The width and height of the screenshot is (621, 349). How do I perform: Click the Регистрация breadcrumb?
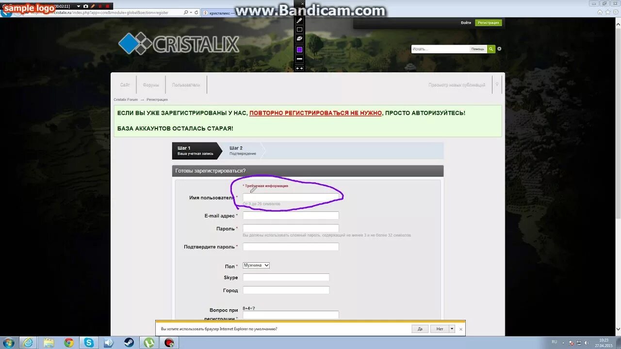[x=157, y=99]
